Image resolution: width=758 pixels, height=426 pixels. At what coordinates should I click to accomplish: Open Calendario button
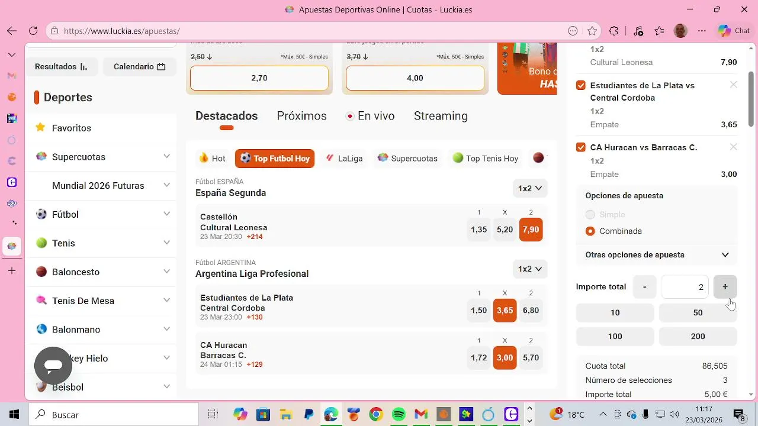pos(139,67)
